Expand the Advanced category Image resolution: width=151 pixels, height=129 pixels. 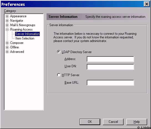[x=7, y=52]
